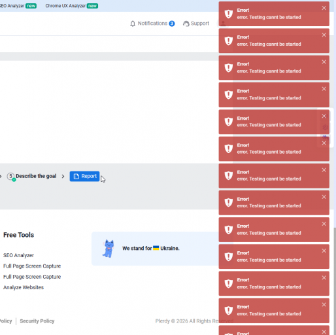Click the page vertical scrollbar

[x=335, y=281]
